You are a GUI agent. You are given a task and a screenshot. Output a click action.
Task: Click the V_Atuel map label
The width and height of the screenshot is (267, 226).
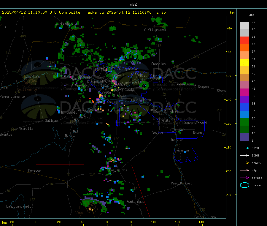[x=152, y=110]
